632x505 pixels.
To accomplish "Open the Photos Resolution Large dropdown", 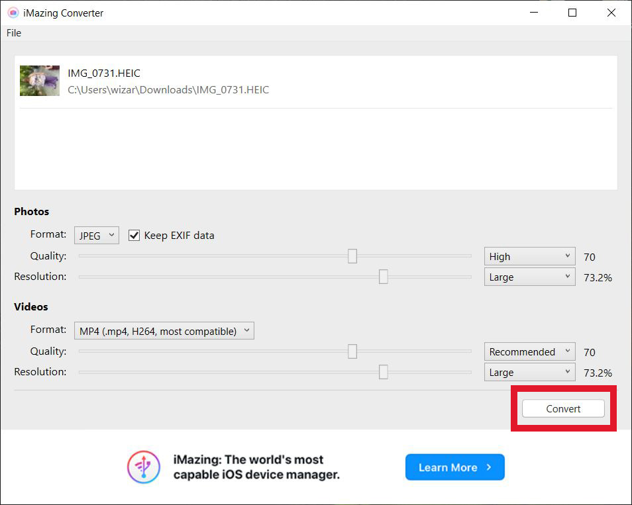I will click(x=529, y=277).
